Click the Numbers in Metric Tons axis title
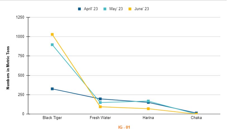This screenshot has width=243, height=136. click(x=8, y=68)
